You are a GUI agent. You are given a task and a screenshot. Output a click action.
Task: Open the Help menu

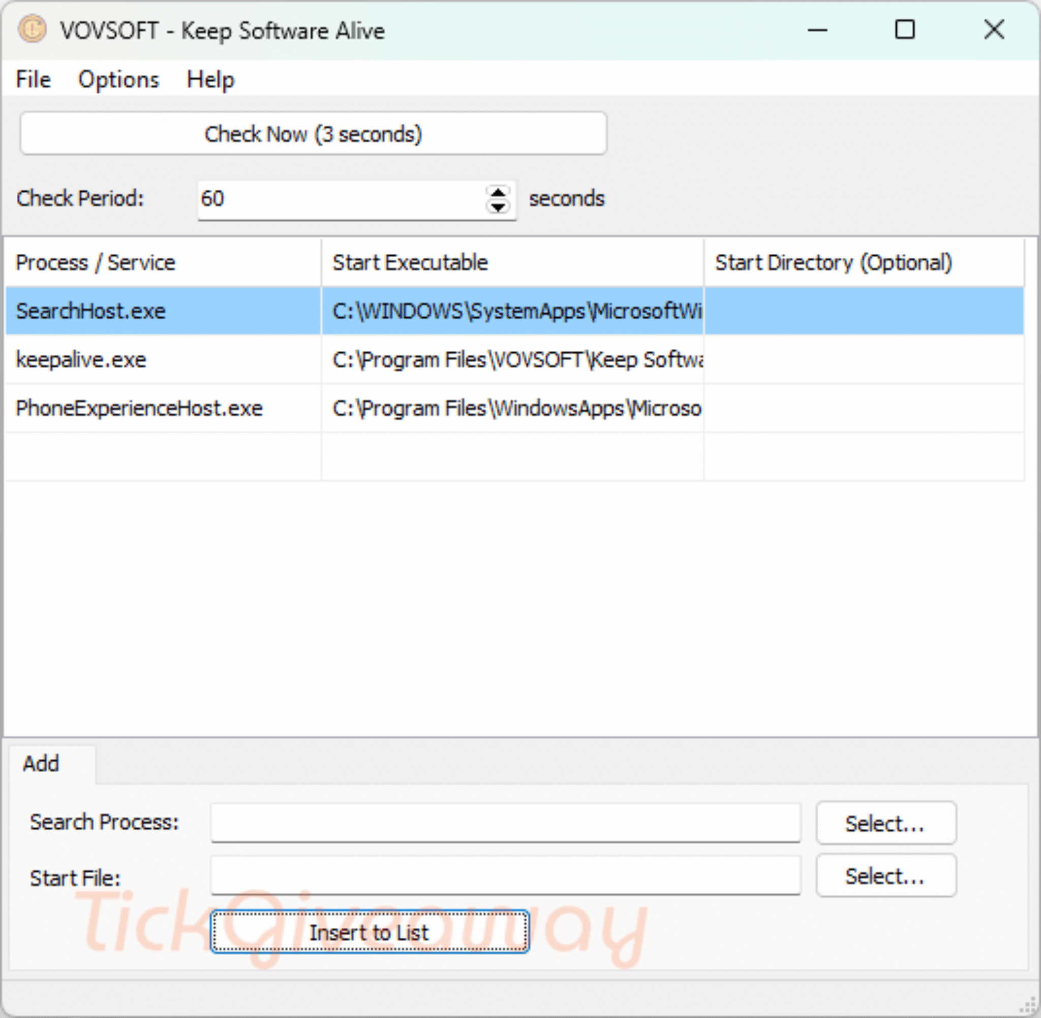click(x=210, y=80)
